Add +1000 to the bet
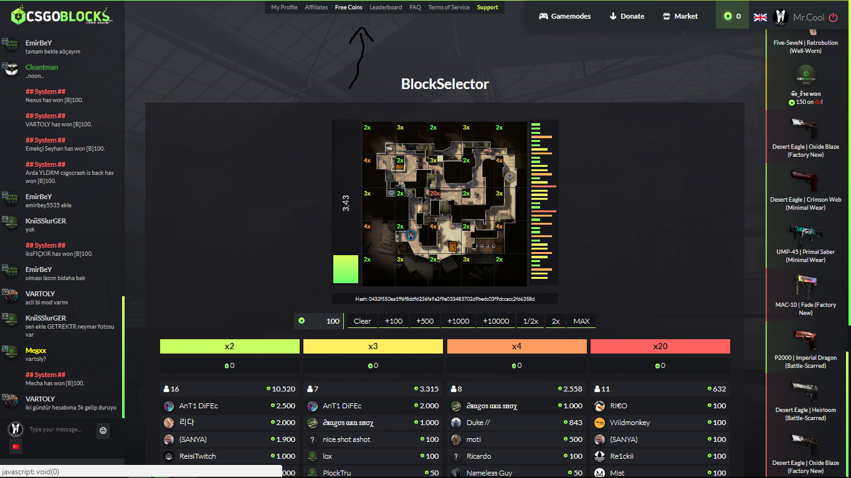The height and width of the screenshot is (478, 851). 459,321
